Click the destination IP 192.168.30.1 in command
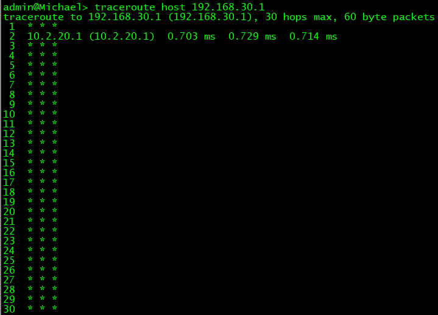Viewport: 438px width, 315px height. [228, 7]
